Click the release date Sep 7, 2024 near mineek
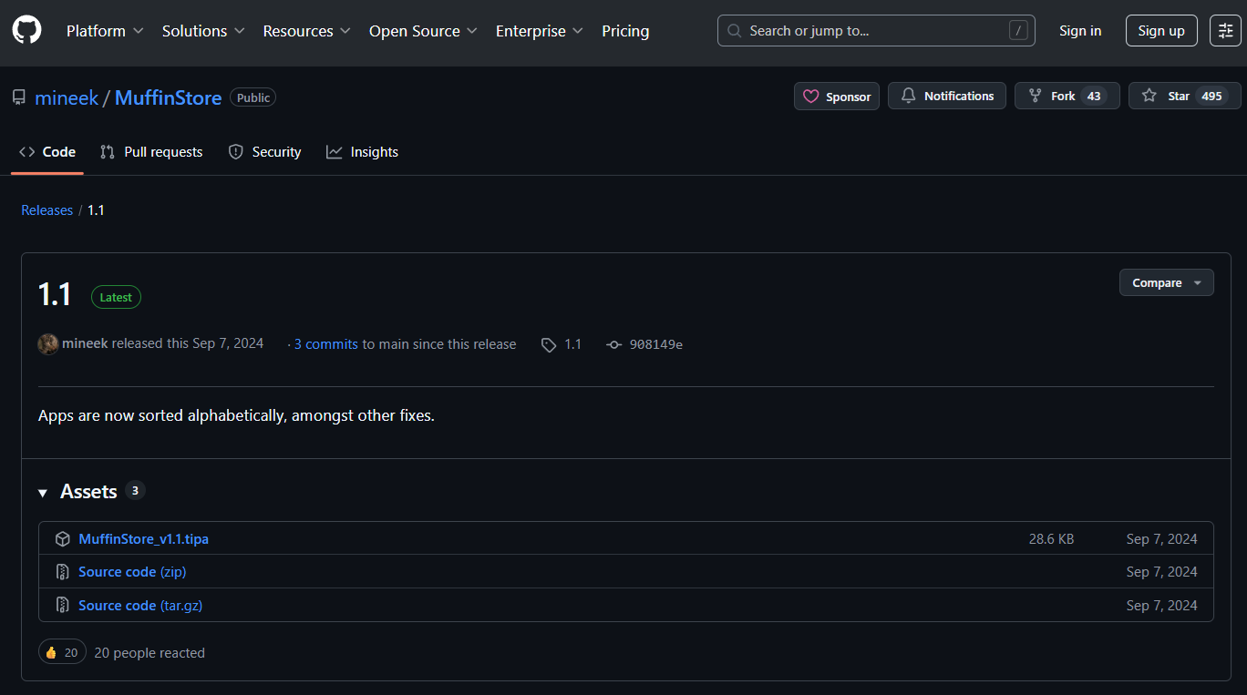Screen dimensions: 1247x695 [228, 343]
